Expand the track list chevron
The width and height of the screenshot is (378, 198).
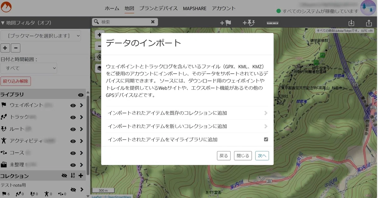(81, 117)
